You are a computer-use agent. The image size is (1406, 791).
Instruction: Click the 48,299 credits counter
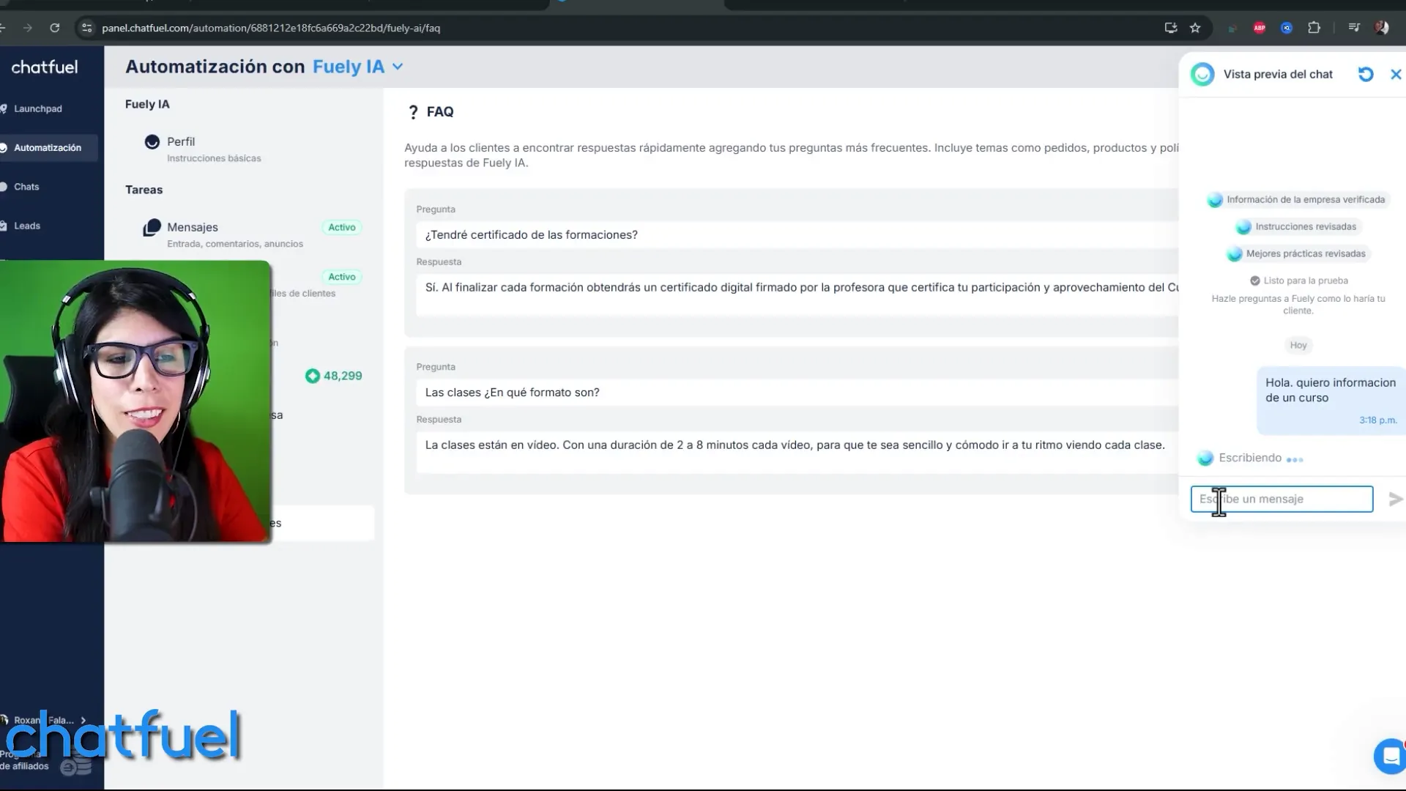pyautogui.click(x=334, y=376)
